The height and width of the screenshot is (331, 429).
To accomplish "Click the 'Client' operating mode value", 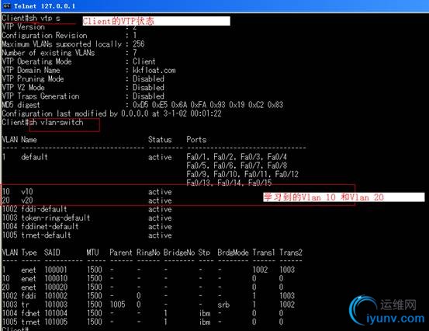I will 144,61.
